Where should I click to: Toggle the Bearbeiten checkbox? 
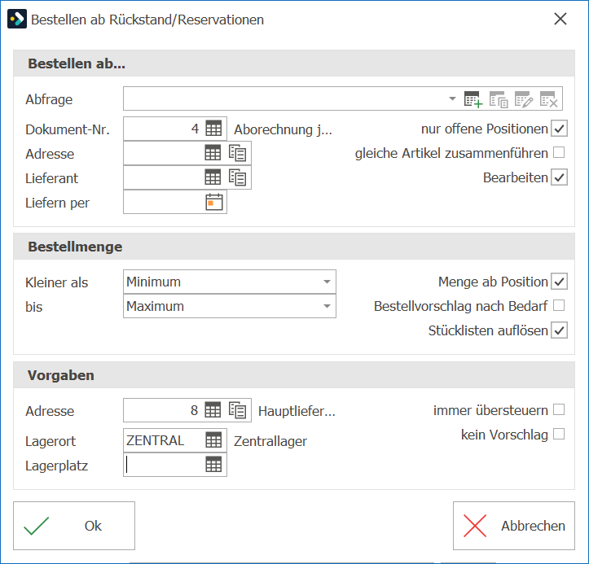(559, 177)
